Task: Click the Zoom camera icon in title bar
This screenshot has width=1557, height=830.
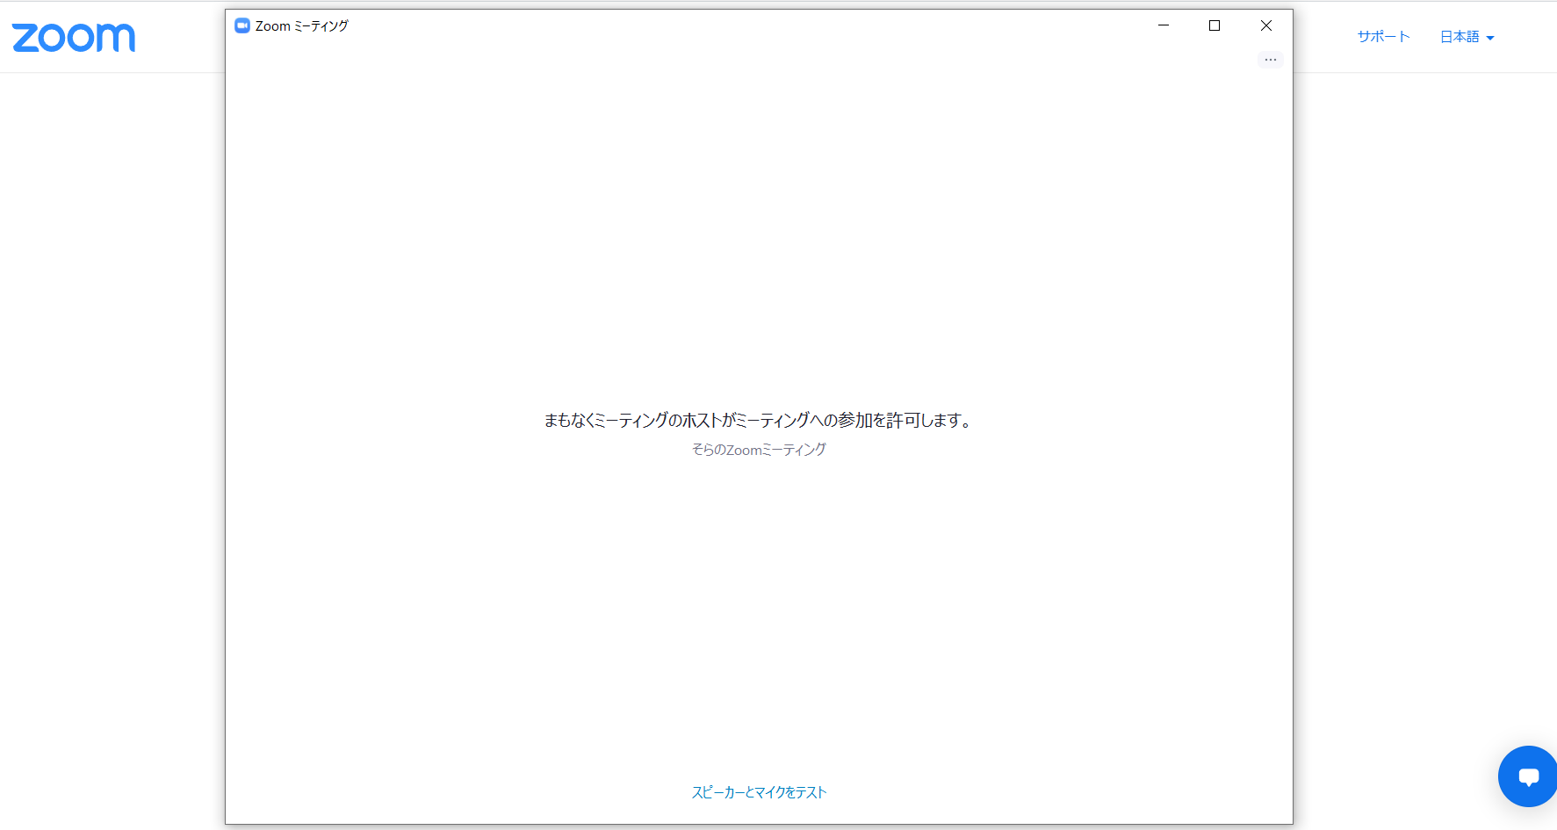Action: pyautogui.click(x=242, y=25)
